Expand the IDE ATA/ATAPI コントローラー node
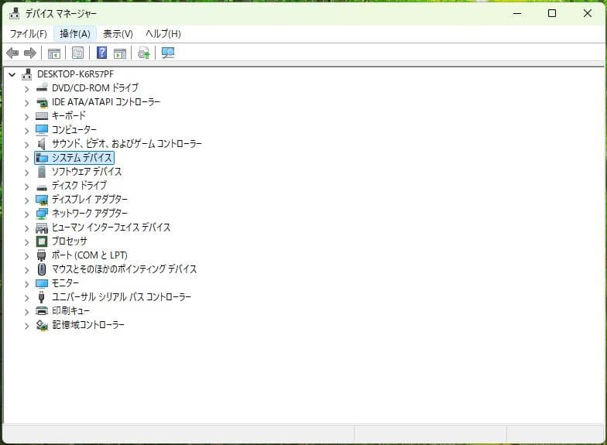The width and height of the screenshot is (607, 445). point(26,103)
